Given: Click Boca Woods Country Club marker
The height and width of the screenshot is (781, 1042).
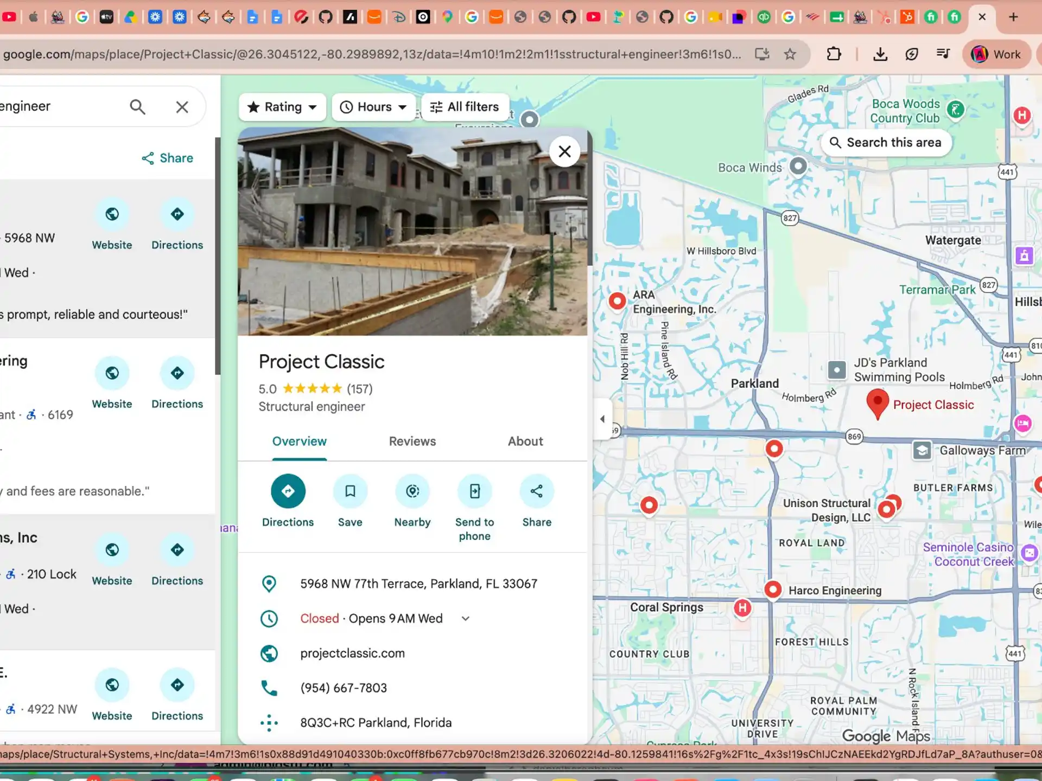Looking at the screenshot, I should click(x=956, y=110).
